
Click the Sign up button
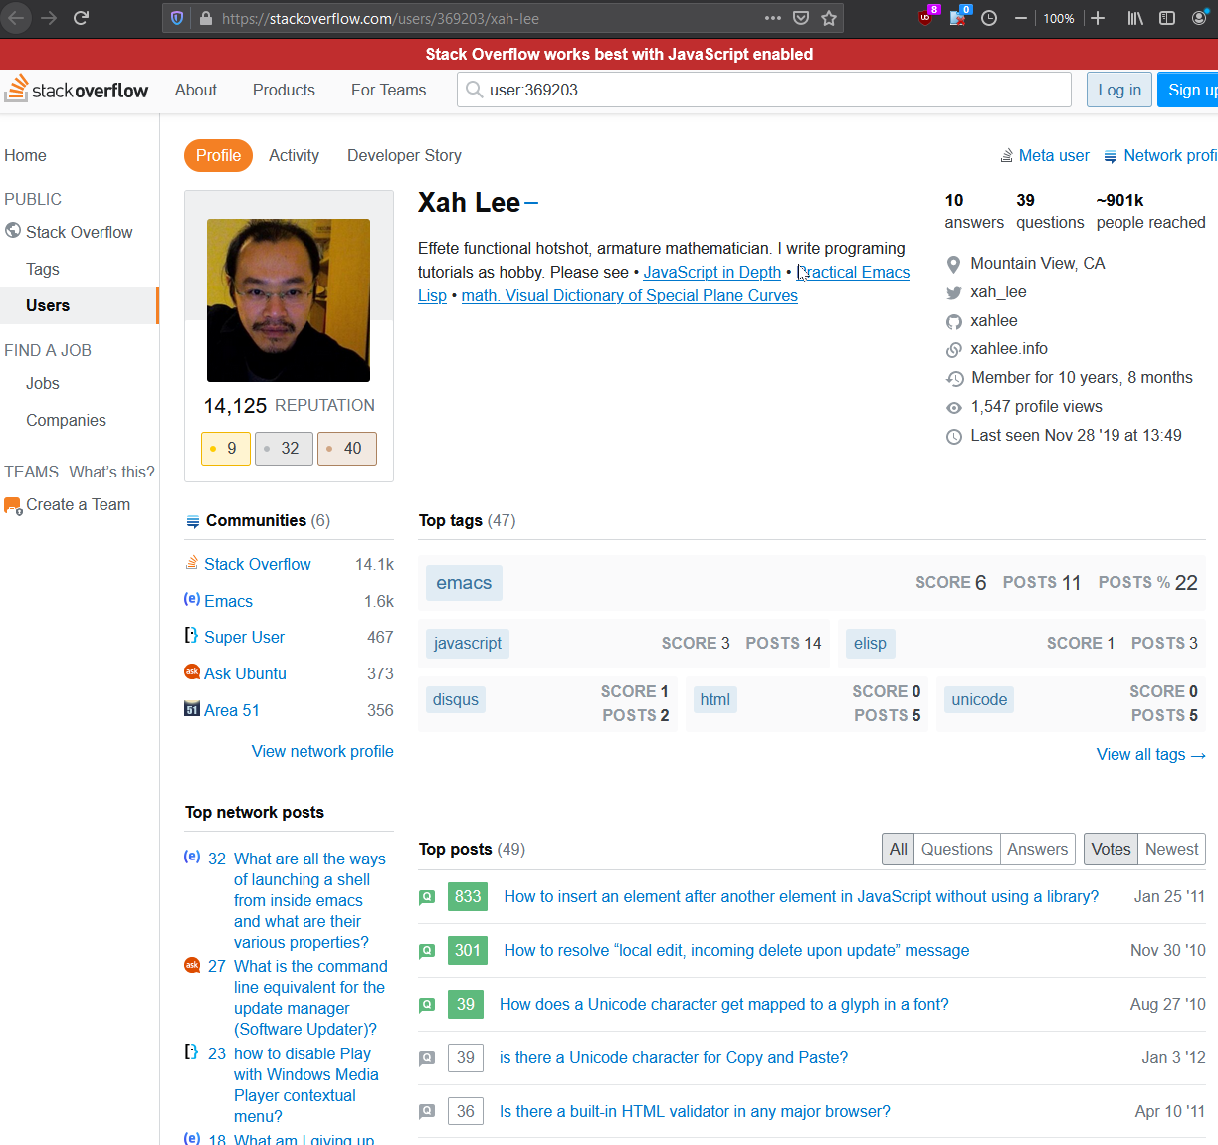click(x=1189, y=90)
